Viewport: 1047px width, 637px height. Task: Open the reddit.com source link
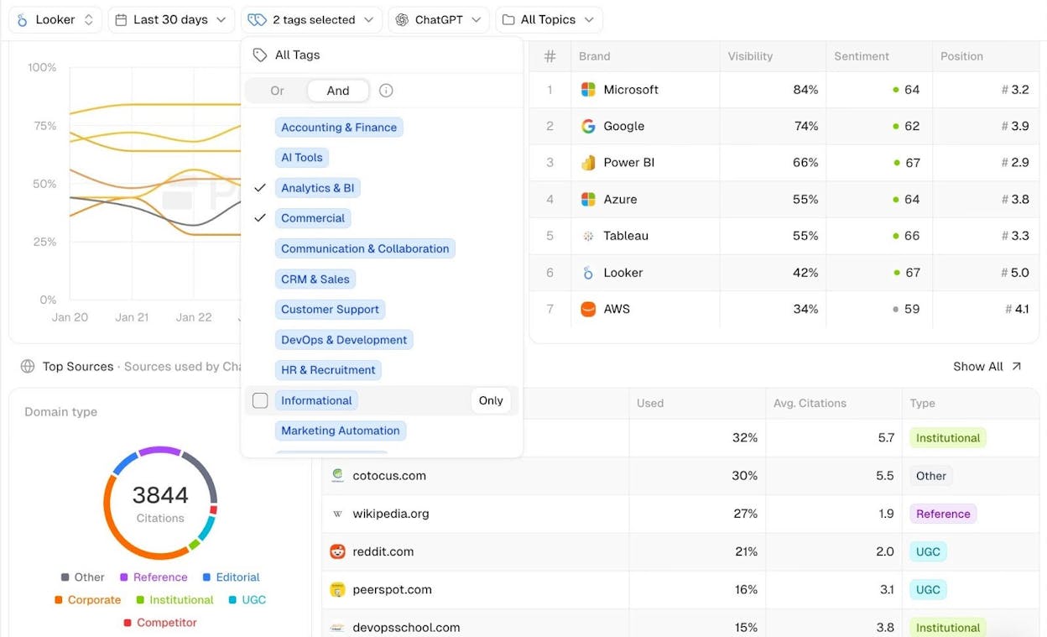(383, 551)
